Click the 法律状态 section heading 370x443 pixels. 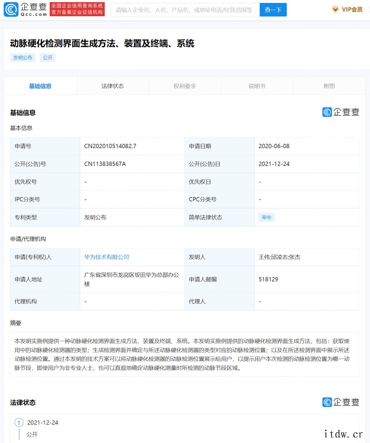[x=23, y=403]
